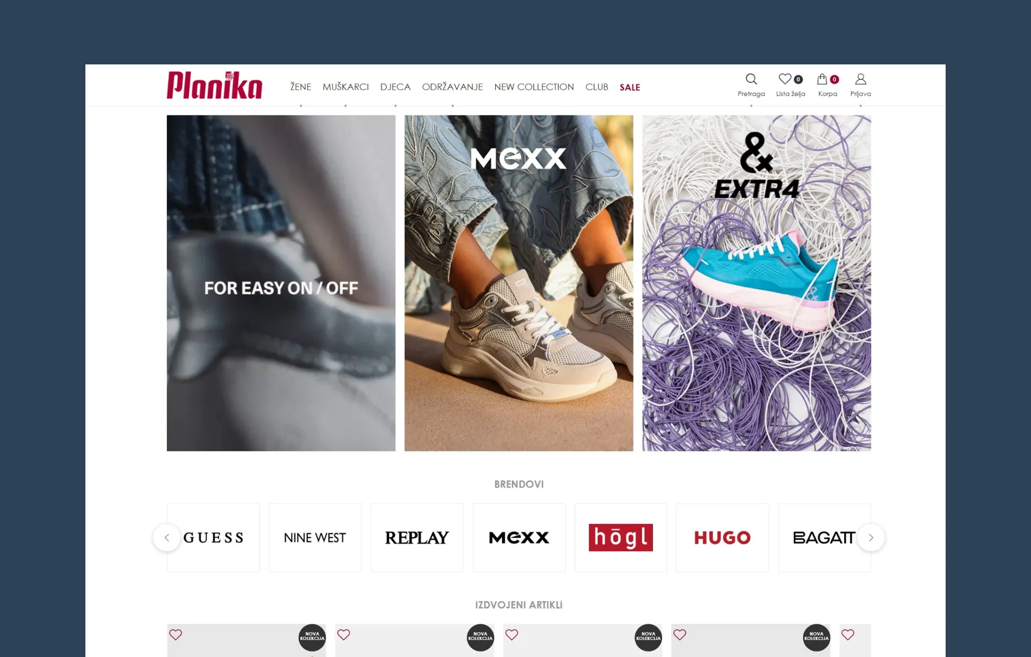Show previous brands with left carousel arrow

pos(166,537)
